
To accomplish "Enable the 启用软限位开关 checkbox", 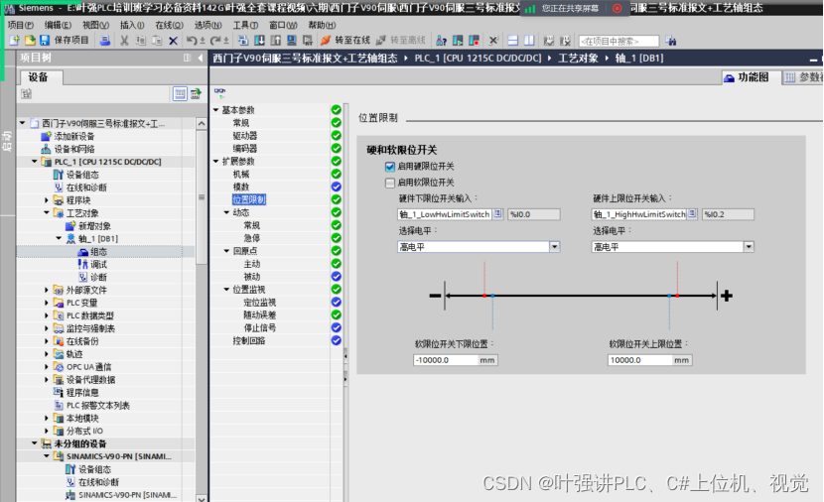I will coord(390,183).
